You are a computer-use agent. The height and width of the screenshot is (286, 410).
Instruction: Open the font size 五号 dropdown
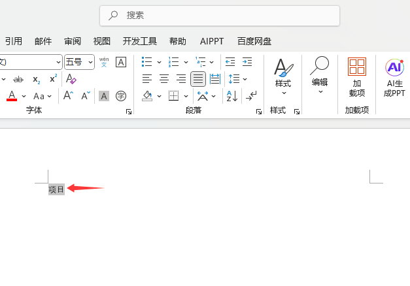[90, 62]
